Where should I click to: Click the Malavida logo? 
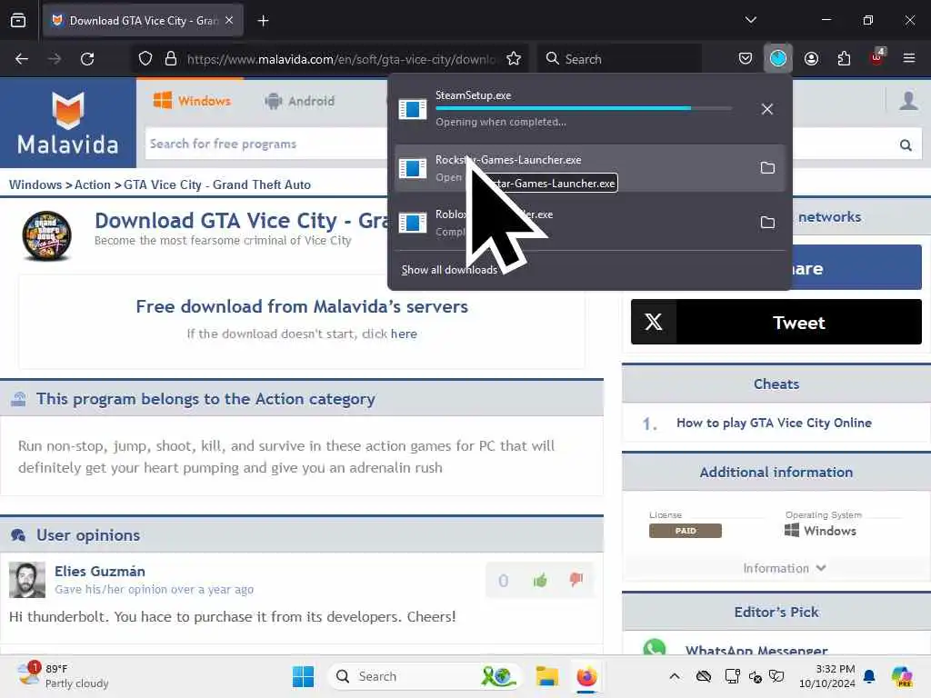click(67, 123)
